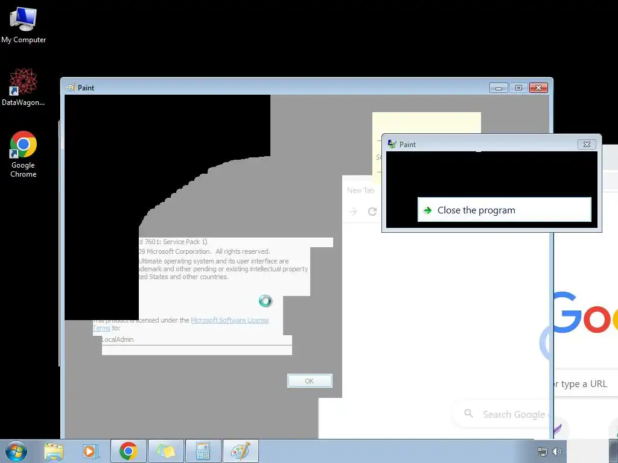Open Sticky Notes from taskbar
618x463 pixels.
coord(166,451)
